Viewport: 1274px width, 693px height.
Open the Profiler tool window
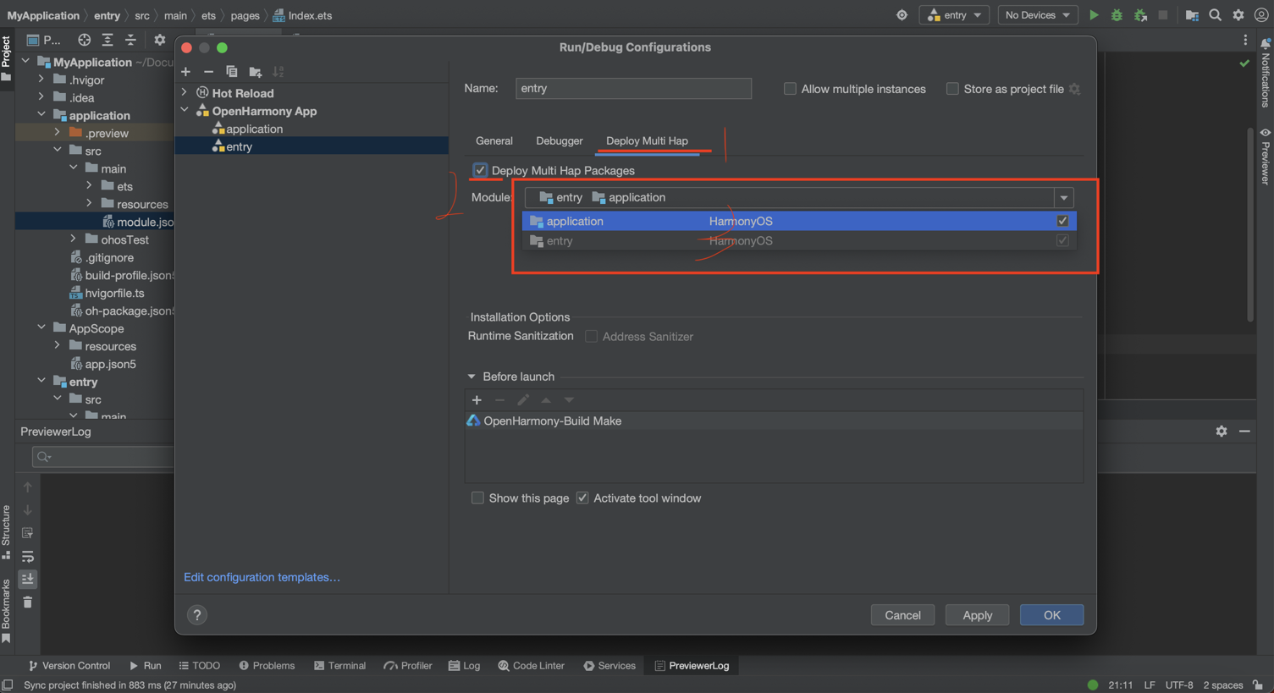tap(408, 665)
